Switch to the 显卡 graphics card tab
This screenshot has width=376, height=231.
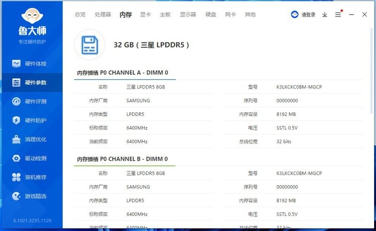point(146,15)
